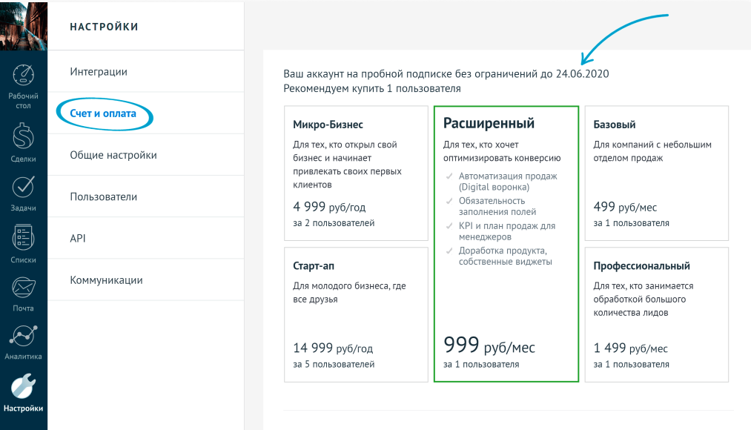This screenshot has width=751, height=430.
Task: Open the Списки list icon
Action: pos(24,238)
